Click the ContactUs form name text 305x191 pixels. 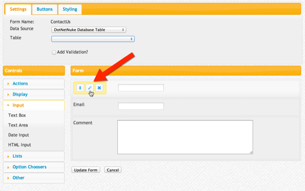pyautogui.click(x=60, y=22)
